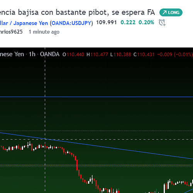Click the green LONG label text

(x=174, y=13)
